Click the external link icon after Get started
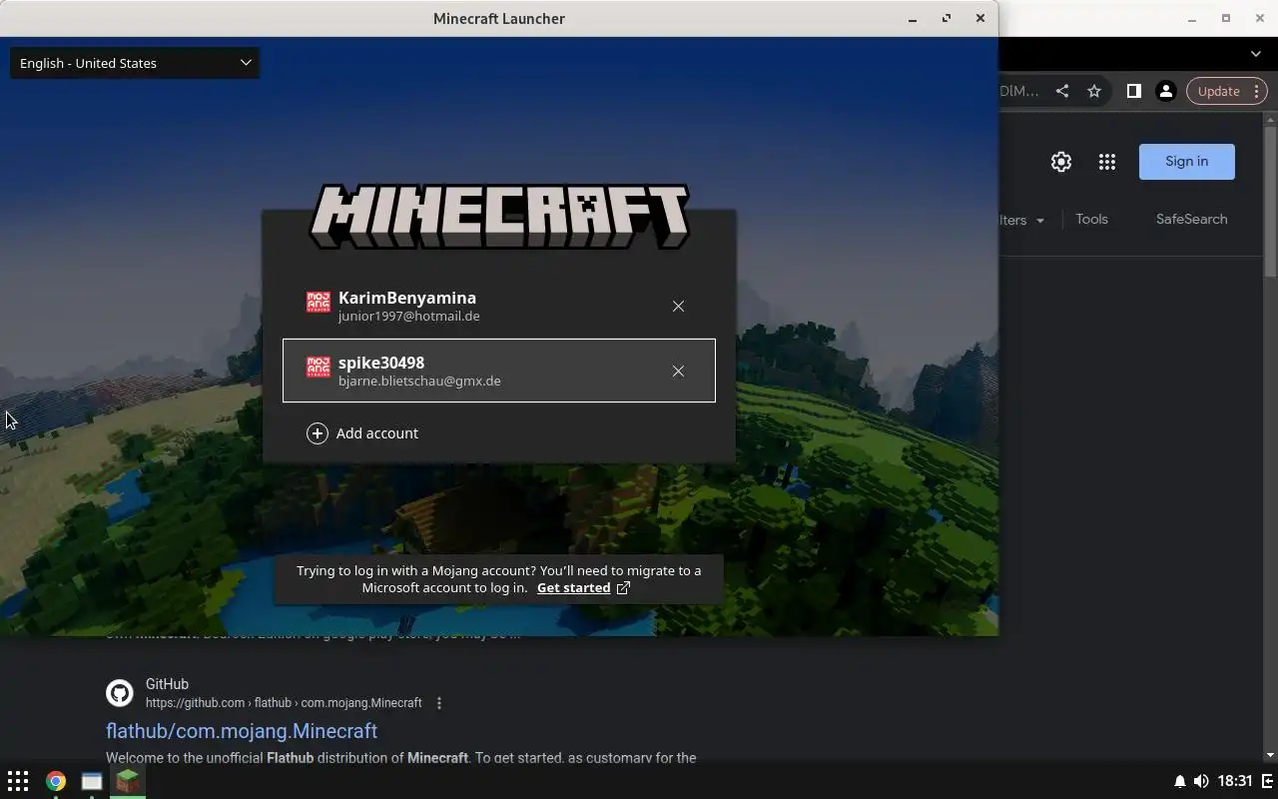This screenshot has height=799, width=1278. pyautogui.click(x=623, y=588)
